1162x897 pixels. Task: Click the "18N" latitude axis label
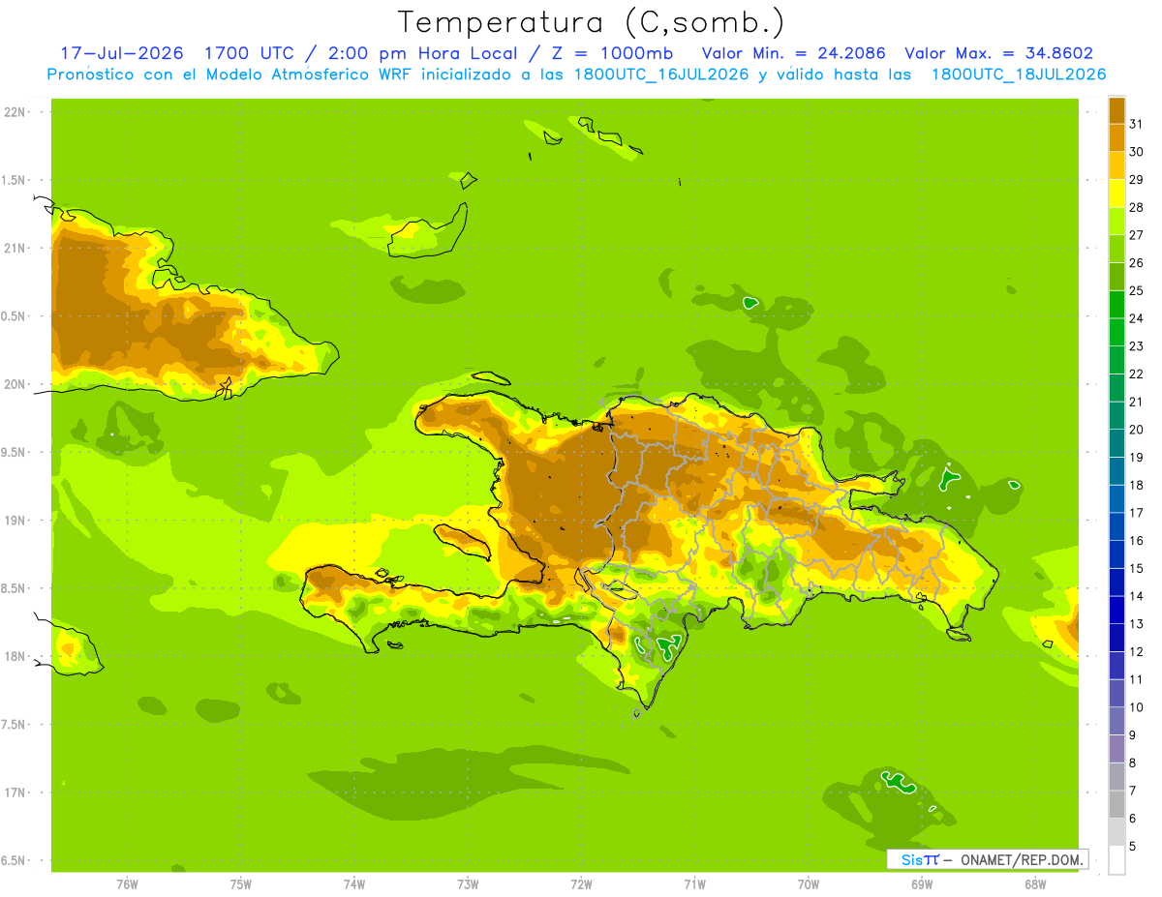[x=15, y=656]
